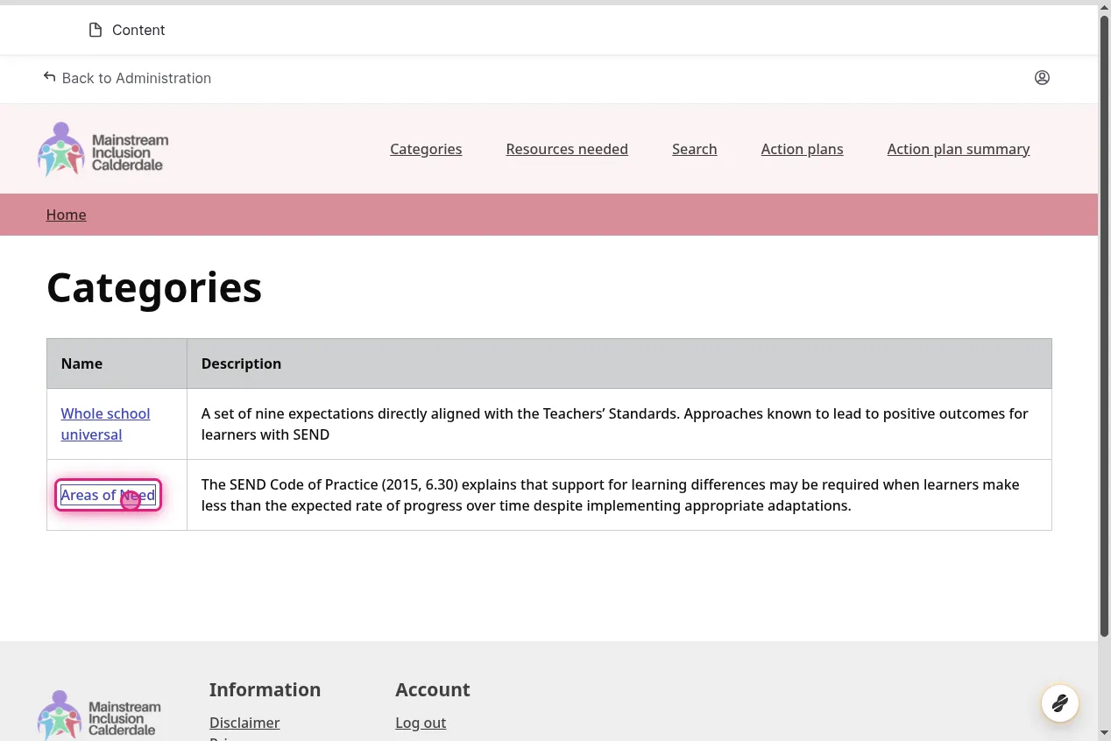The width and height of the screenshot is (1111, 741).
Task: Open the user account icon menu
Action: (1042, 78)
